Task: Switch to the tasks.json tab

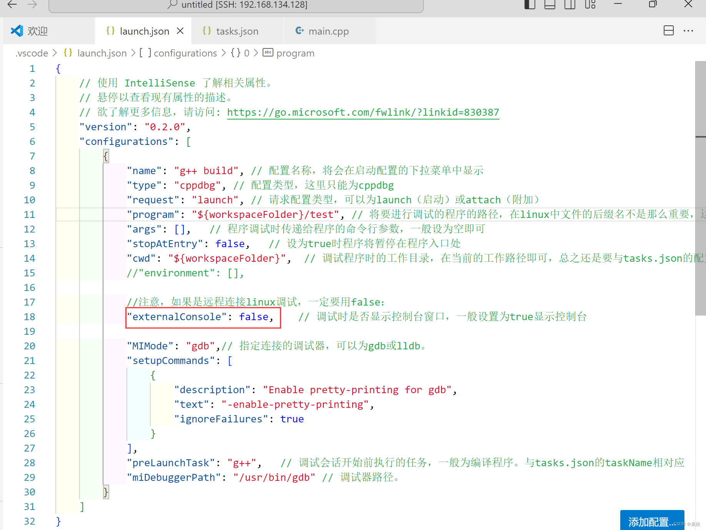Action: tap(237, 31)
